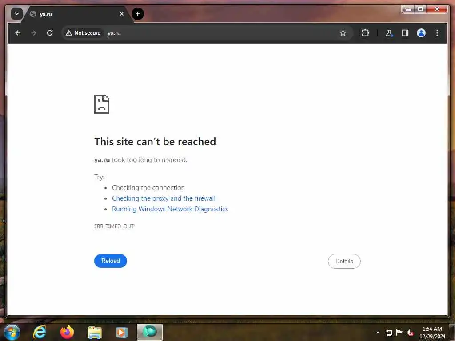Open the Extensions puzzle icon
The image size is (455, 341).
[x=365, y=33]
